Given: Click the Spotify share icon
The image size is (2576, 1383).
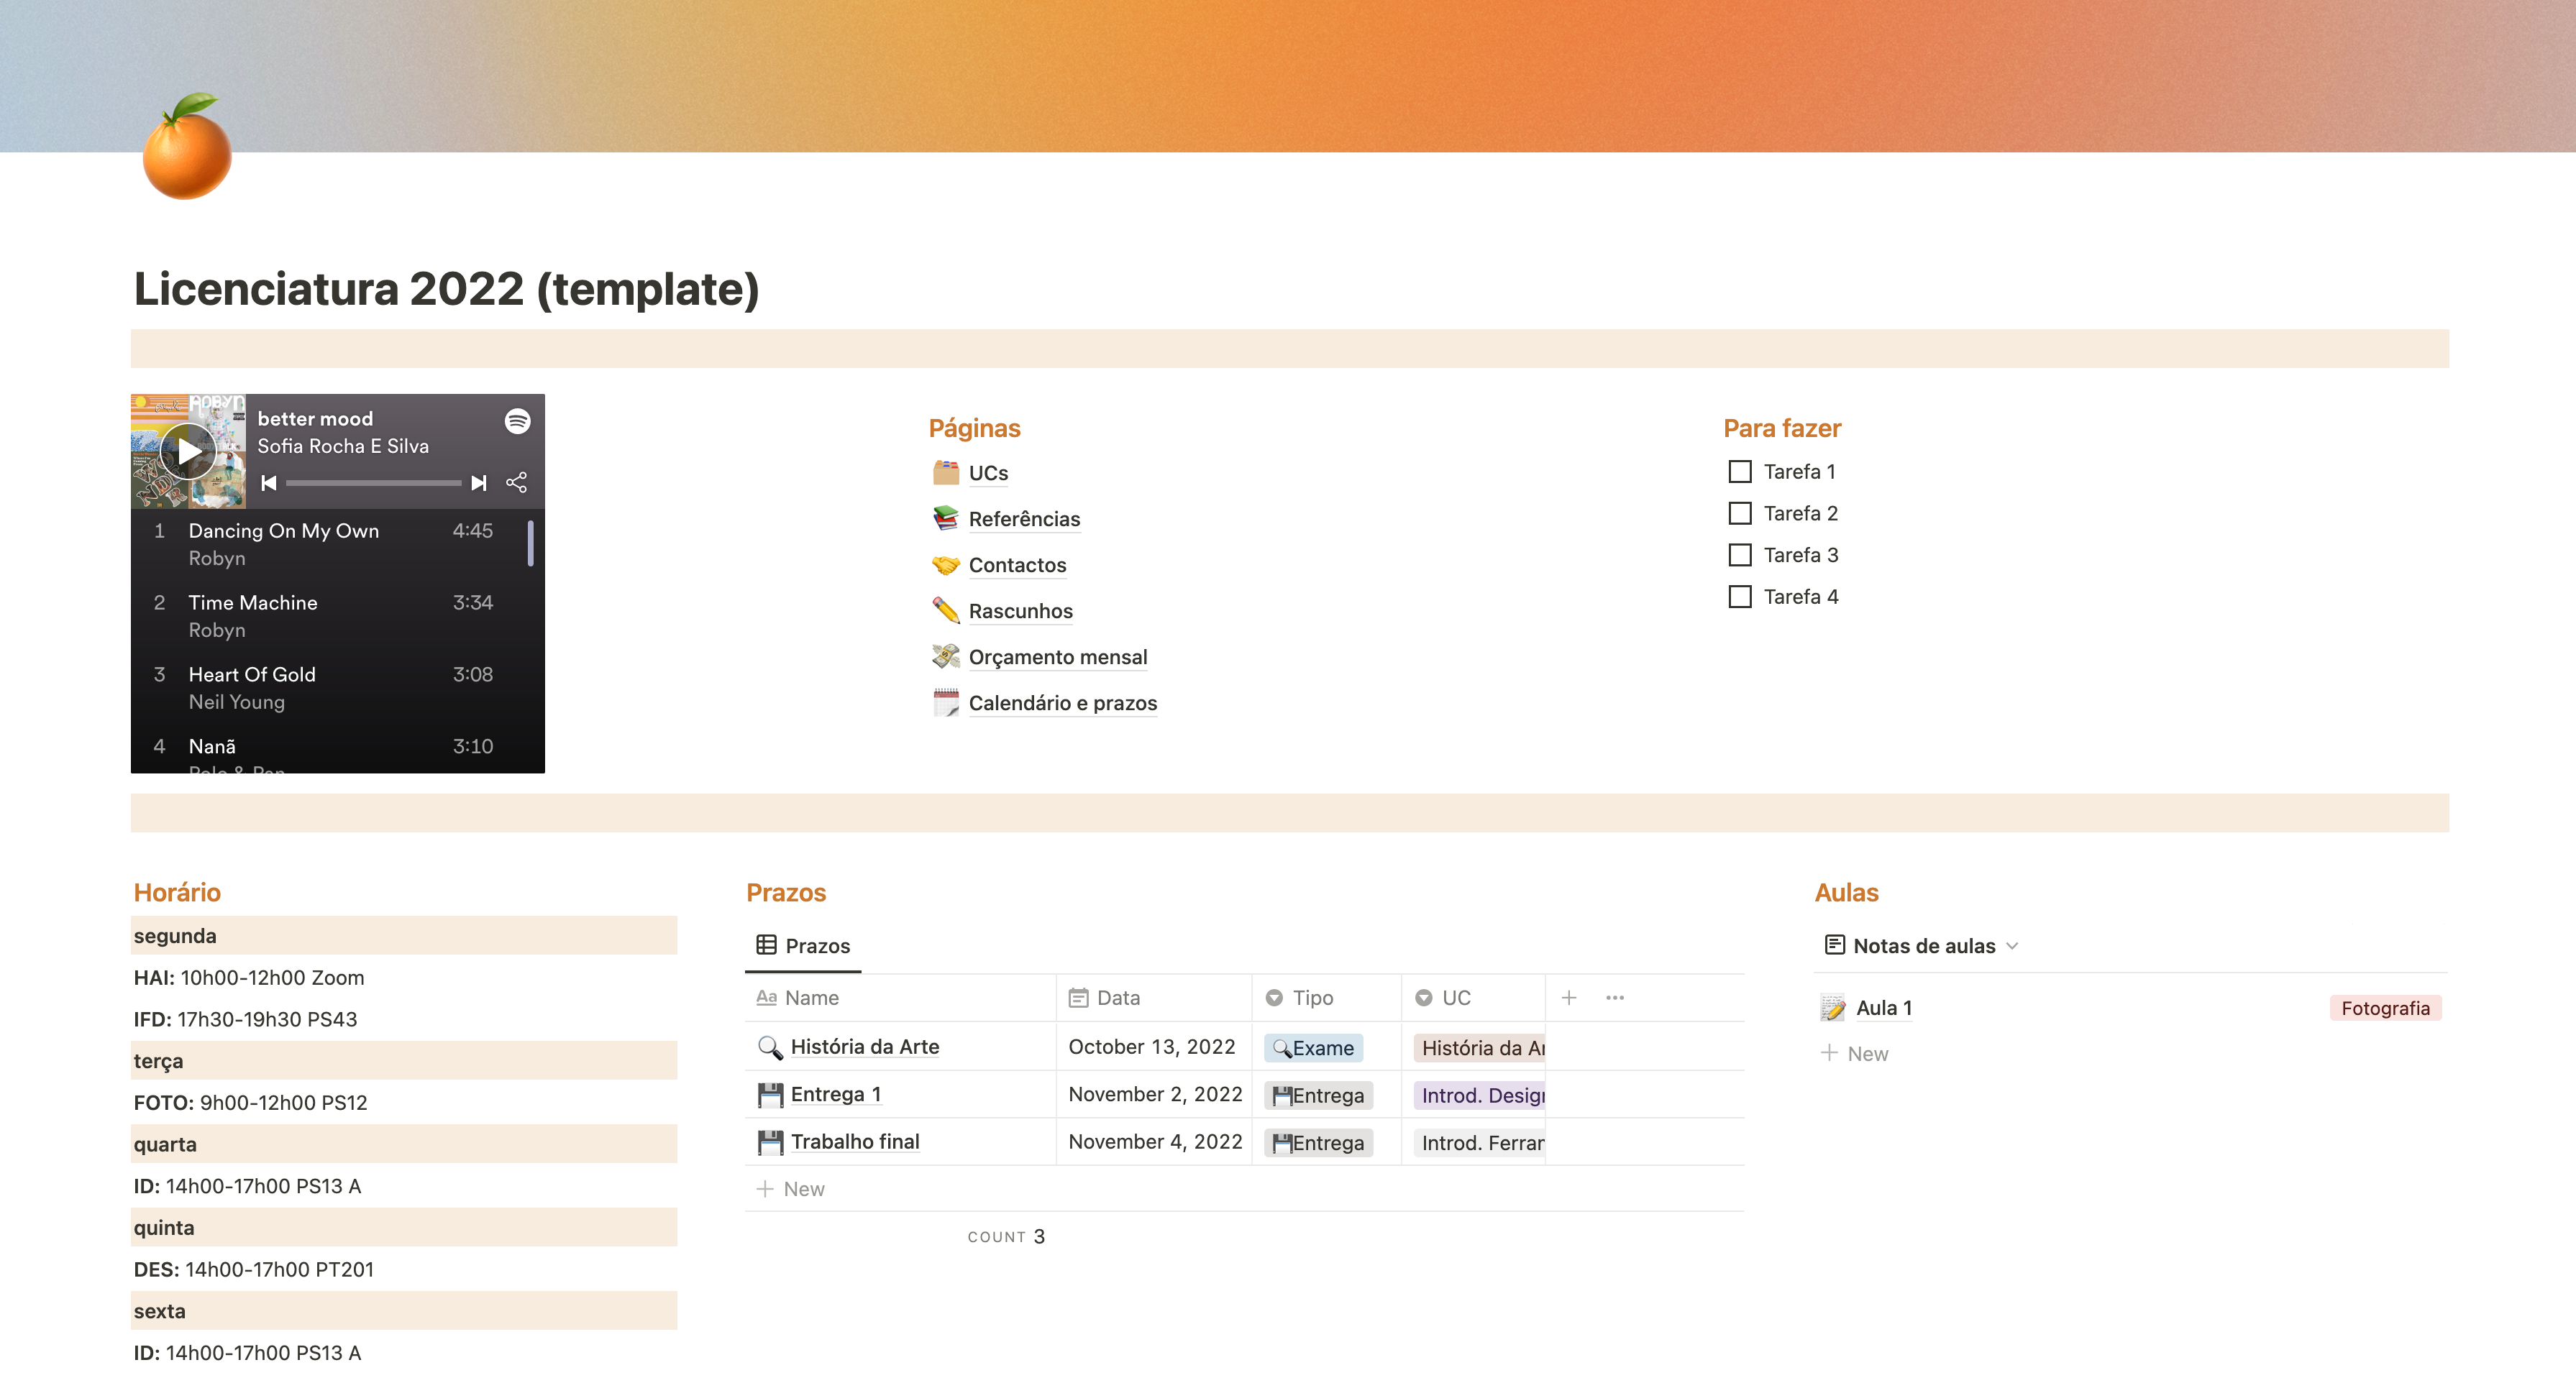Looking at the screenshot, I should [516, 484].
